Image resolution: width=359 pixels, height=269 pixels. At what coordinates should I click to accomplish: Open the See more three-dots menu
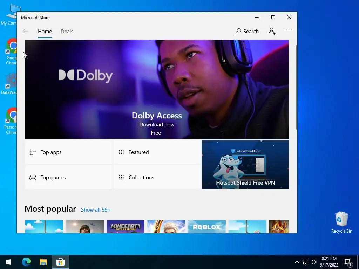coord(289,30)
